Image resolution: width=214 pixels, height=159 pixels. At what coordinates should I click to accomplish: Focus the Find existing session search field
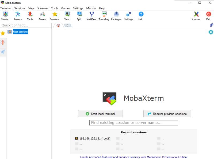134,123
